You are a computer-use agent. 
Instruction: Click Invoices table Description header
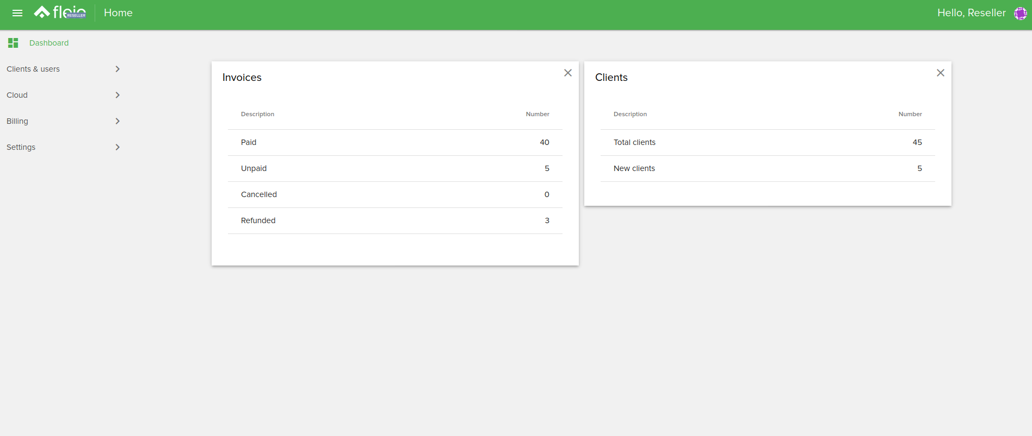[x=257, y=114]
